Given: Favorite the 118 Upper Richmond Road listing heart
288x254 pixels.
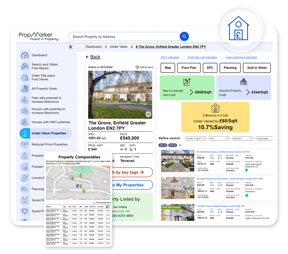Looking at the screenshot, I should [192, 180].
